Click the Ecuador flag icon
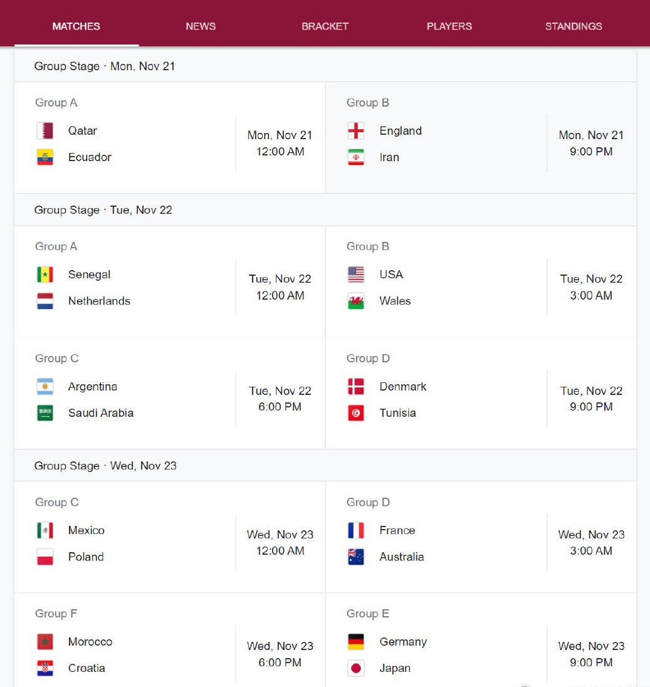Screen dimensions: 650x687 pos(45,157)
